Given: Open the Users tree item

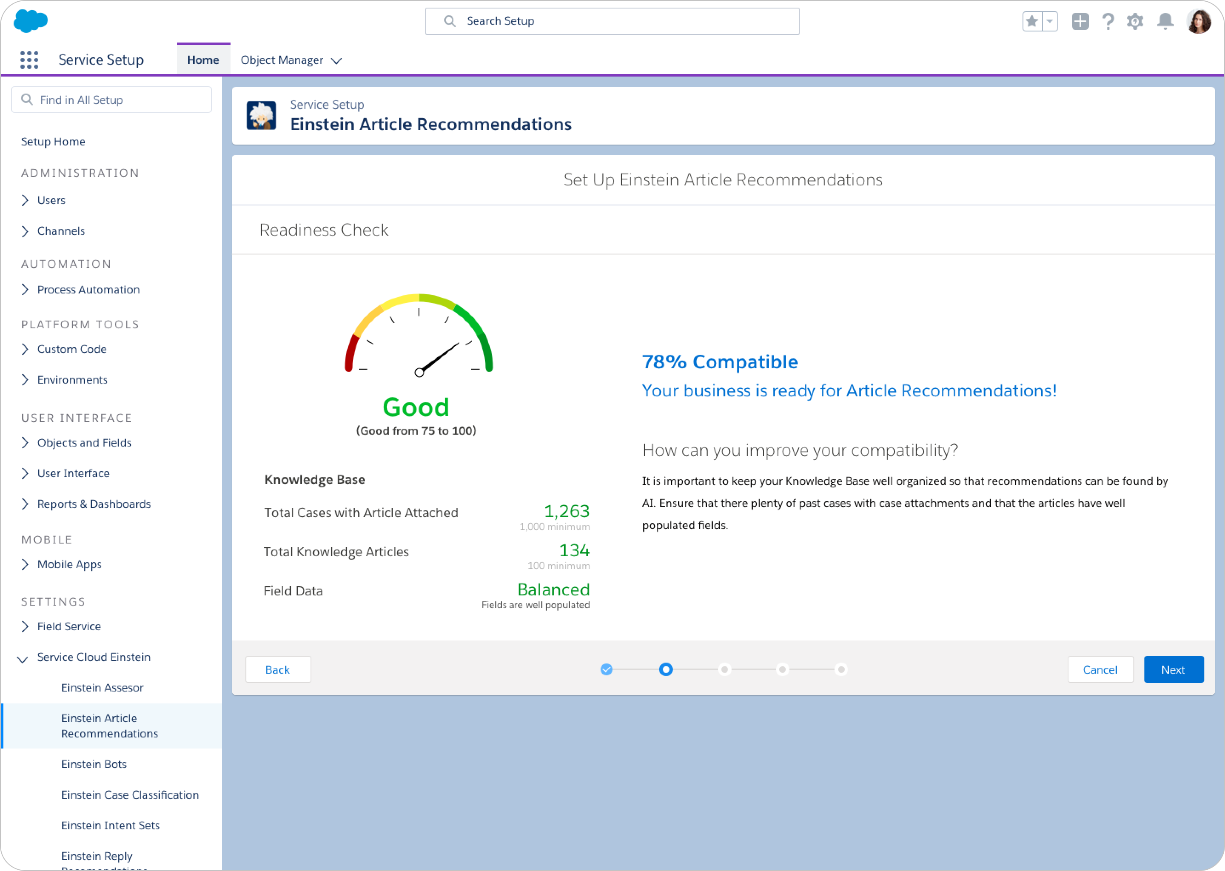Looking at the screenshot, I should (51, 200).
